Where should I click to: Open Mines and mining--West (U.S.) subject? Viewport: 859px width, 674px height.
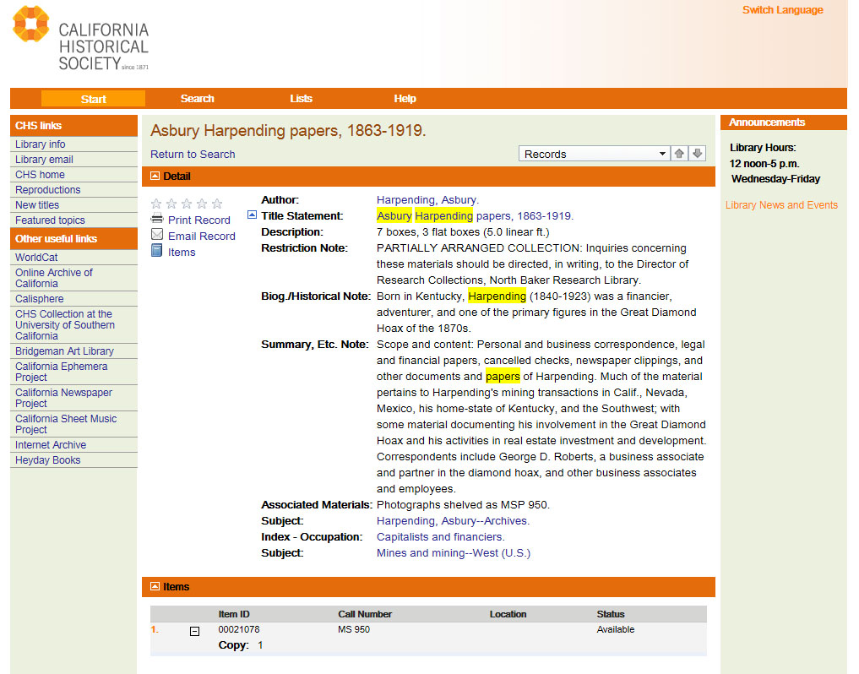[x=454, y=553]
